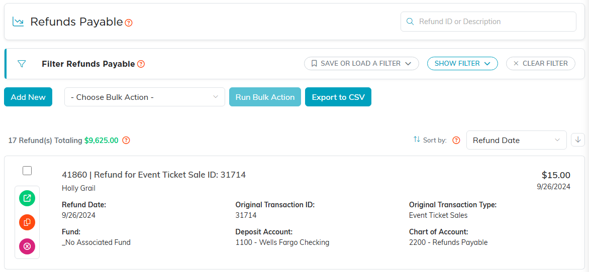This screenshot has width=589, height=272.
Task: Click Run Bulk Action button
Action: pos(265,97)
